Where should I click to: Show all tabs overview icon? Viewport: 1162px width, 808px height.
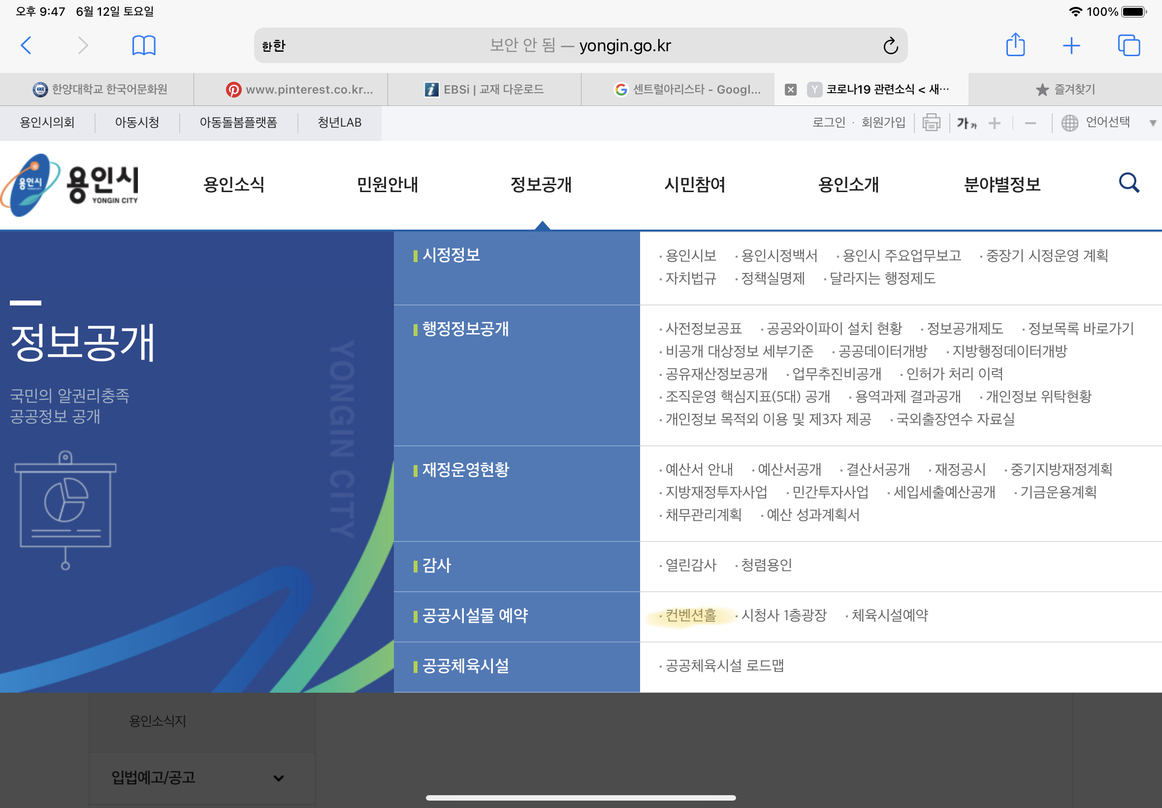tap(1129, 45)
